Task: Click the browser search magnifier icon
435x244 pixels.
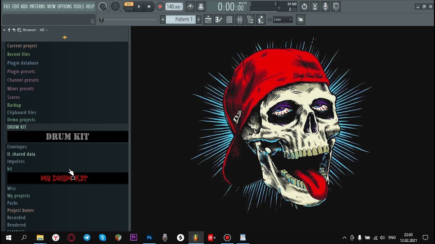Action: pyautogui.click(x=19, y=30)
